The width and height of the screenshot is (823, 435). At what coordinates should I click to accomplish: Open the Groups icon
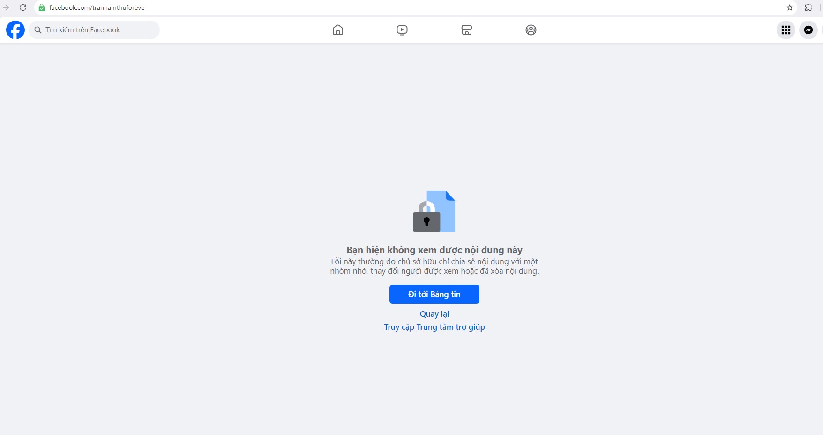click(531, 30)
